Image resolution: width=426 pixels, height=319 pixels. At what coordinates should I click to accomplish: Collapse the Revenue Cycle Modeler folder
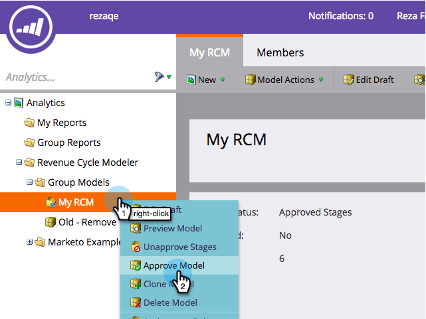[x=19, y=162]
